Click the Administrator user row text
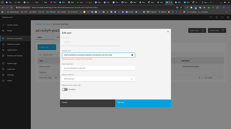231x129 pixels. (45, 66)
